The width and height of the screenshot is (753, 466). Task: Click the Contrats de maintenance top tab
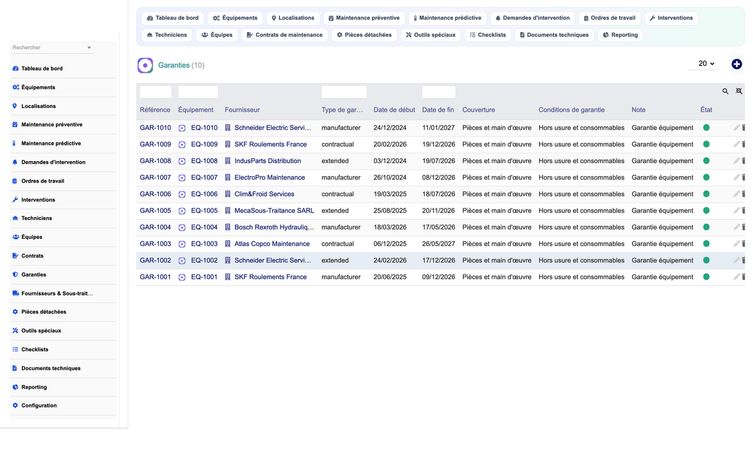tap(285, 35)
